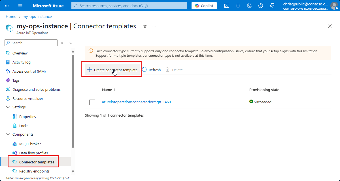
Task: Open Copilot from the top bar
Action: 204,6
